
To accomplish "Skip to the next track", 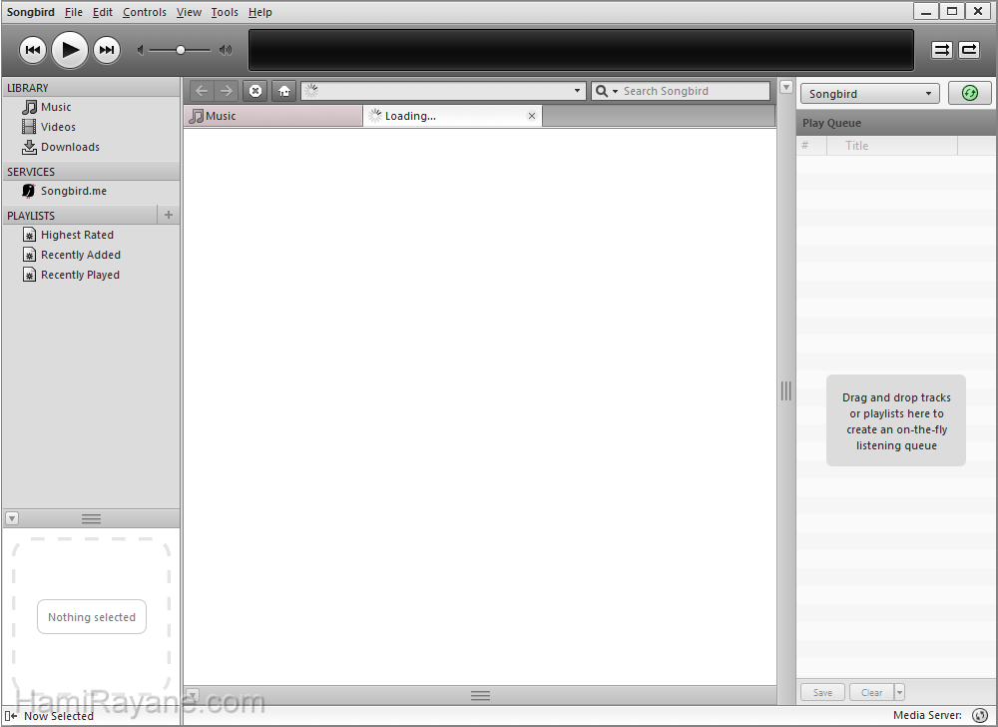I will 107,50.
